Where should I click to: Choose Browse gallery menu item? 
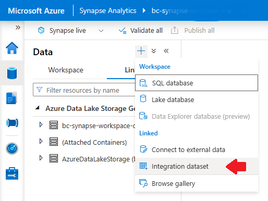(x=197, y=183)
